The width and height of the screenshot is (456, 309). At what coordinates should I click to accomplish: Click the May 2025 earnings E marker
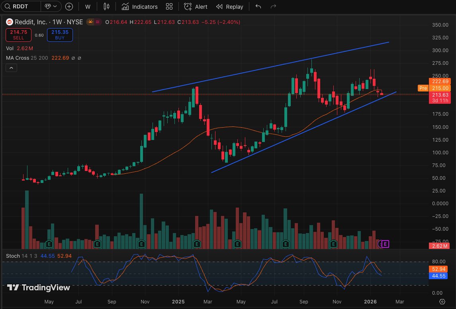tap(238, 244)
